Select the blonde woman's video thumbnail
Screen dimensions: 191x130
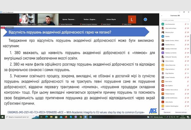(x=27, y=19)
